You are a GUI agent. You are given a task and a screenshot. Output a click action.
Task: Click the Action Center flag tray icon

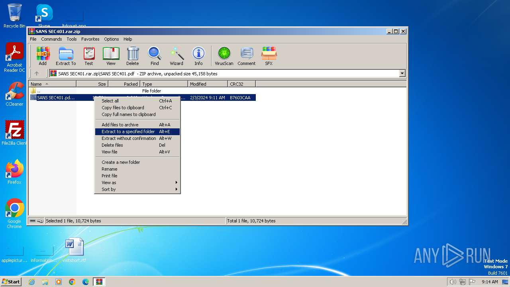click(x=472, y=282)
